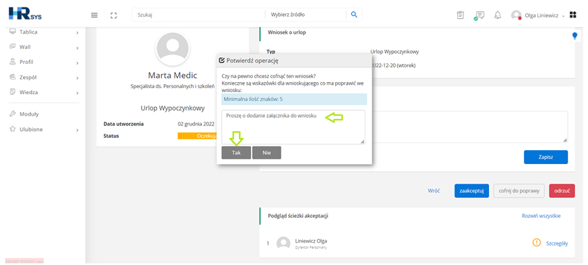Expand the Profil menu chevron
Image resolution: width=588 pixels, height=265 pixels.
click(78, 63)
